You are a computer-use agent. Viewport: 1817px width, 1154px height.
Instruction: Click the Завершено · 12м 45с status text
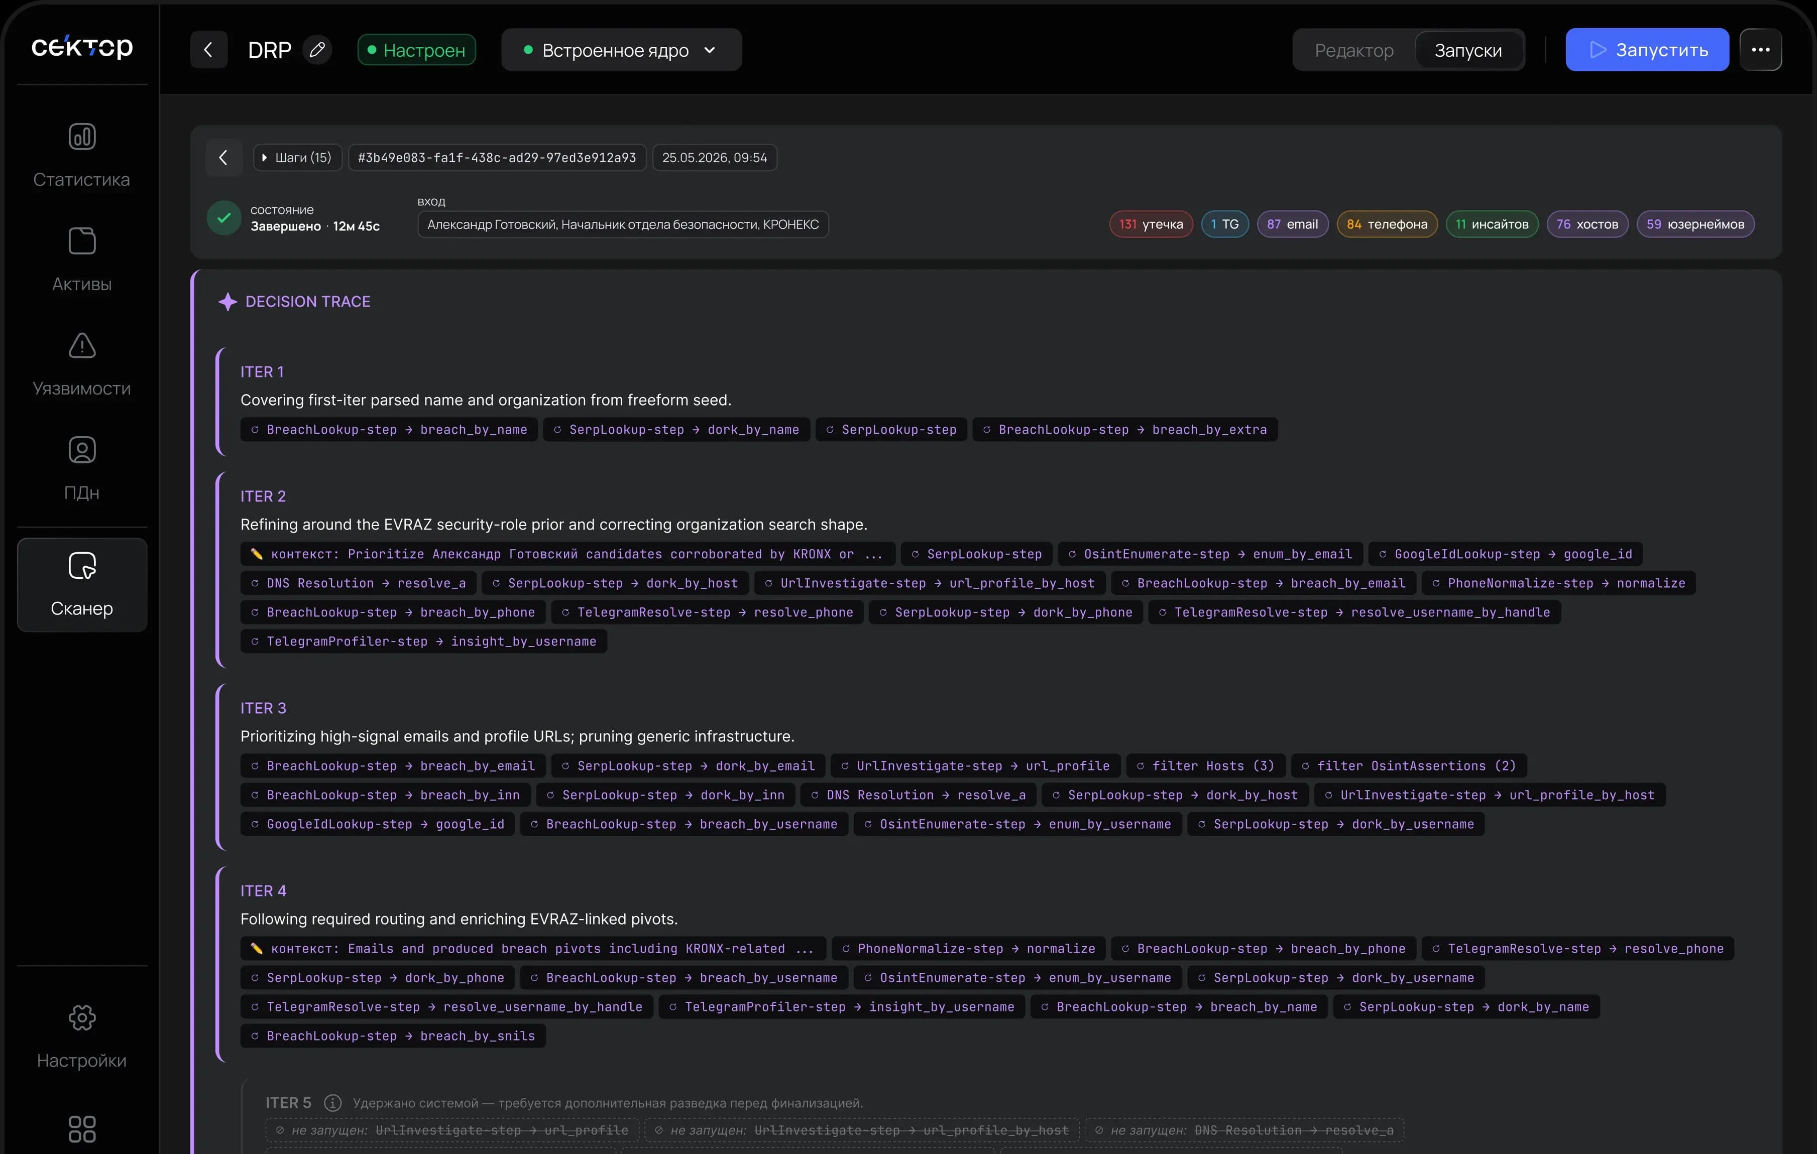click(315, 226)
